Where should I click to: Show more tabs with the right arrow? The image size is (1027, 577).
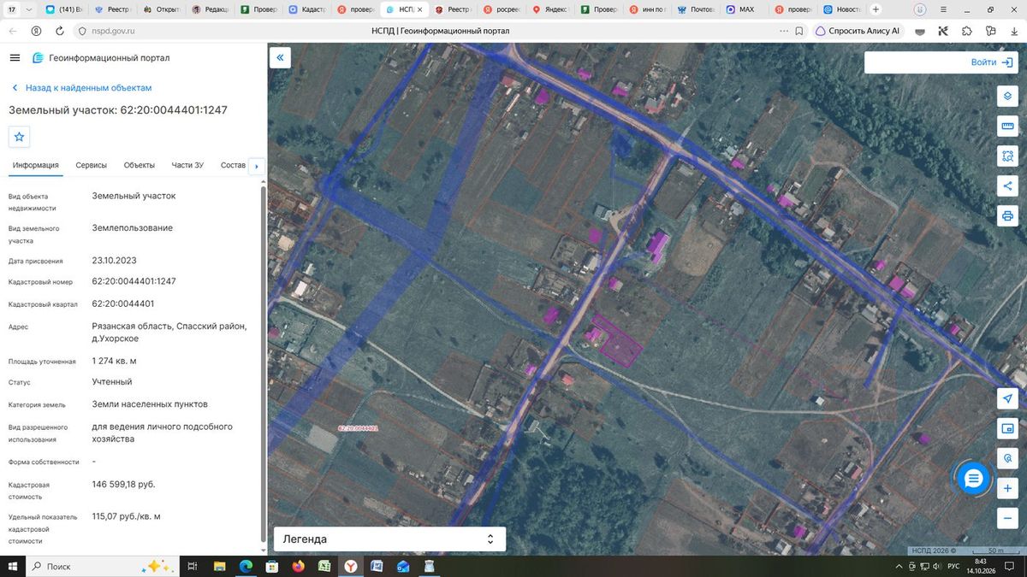[x=256, y=166]
